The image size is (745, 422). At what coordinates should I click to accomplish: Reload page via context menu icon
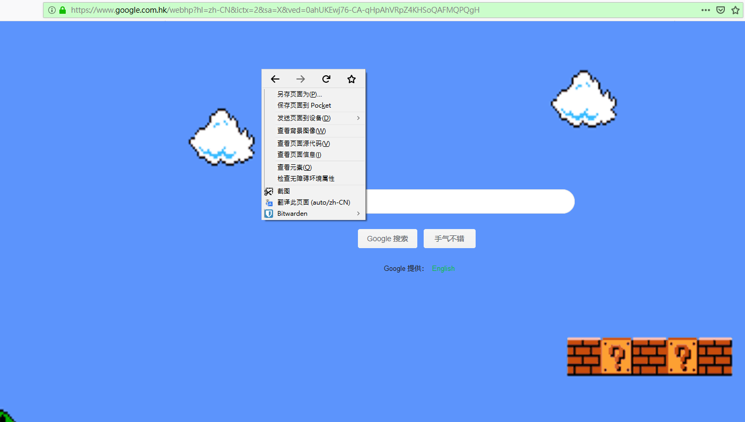pyautogui.click(x=326, y=79)
